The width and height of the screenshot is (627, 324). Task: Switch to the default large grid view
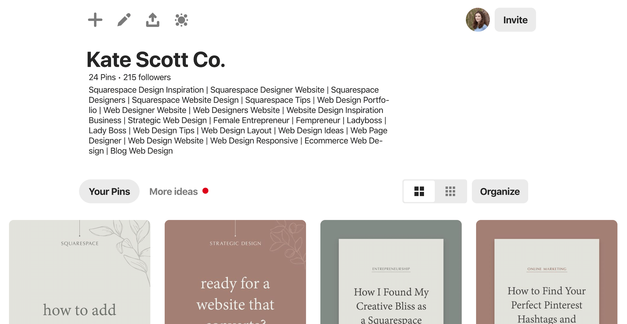(419, 191)
